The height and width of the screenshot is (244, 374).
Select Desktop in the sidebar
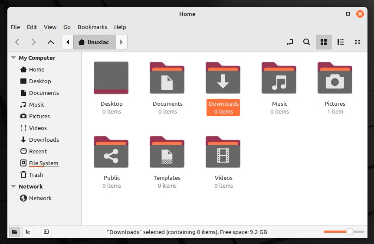pos(45,81)
